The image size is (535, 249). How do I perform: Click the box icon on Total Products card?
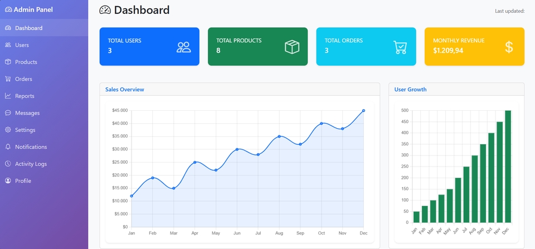click(292, 47)
